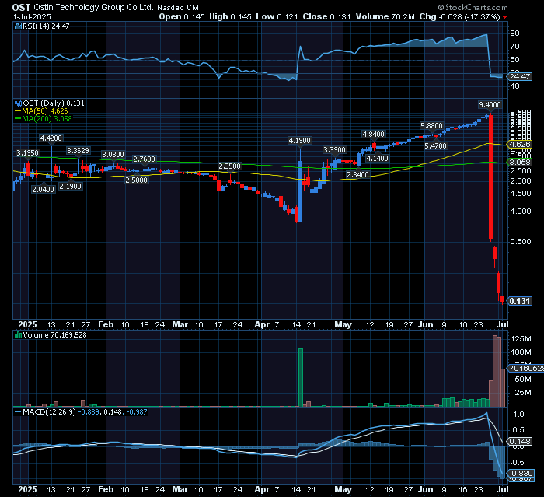Click the 125M volume axis label
Screen dimensions: 544x497
(x=521, y=339)
